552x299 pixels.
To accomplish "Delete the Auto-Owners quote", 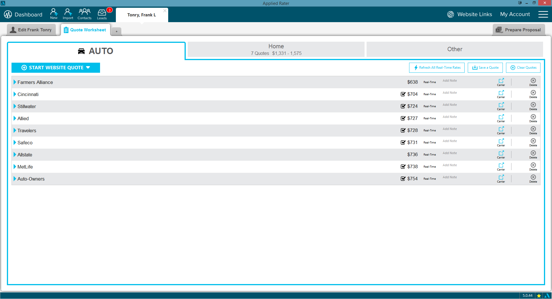I will [533, 179].
